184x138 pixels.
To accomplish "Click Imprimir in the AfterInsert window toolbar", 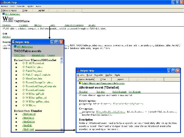I will (120, 79).
